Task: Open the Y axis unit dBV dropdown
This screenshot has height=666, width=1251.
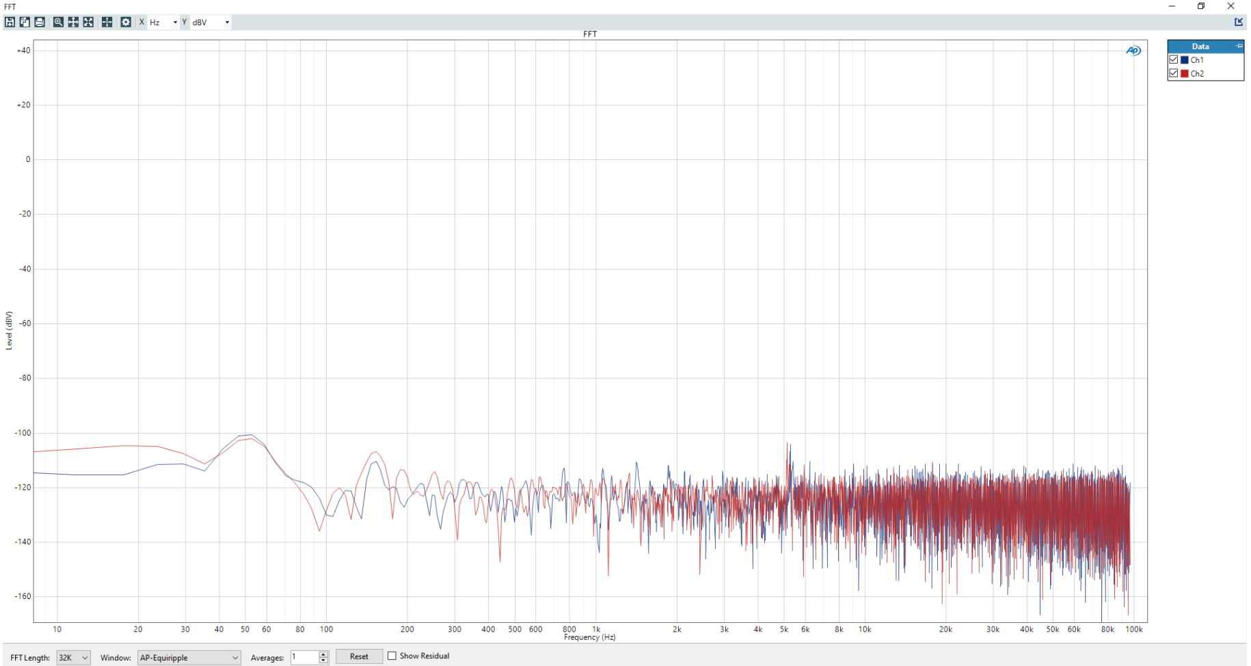Action: [x=211, y=23]
